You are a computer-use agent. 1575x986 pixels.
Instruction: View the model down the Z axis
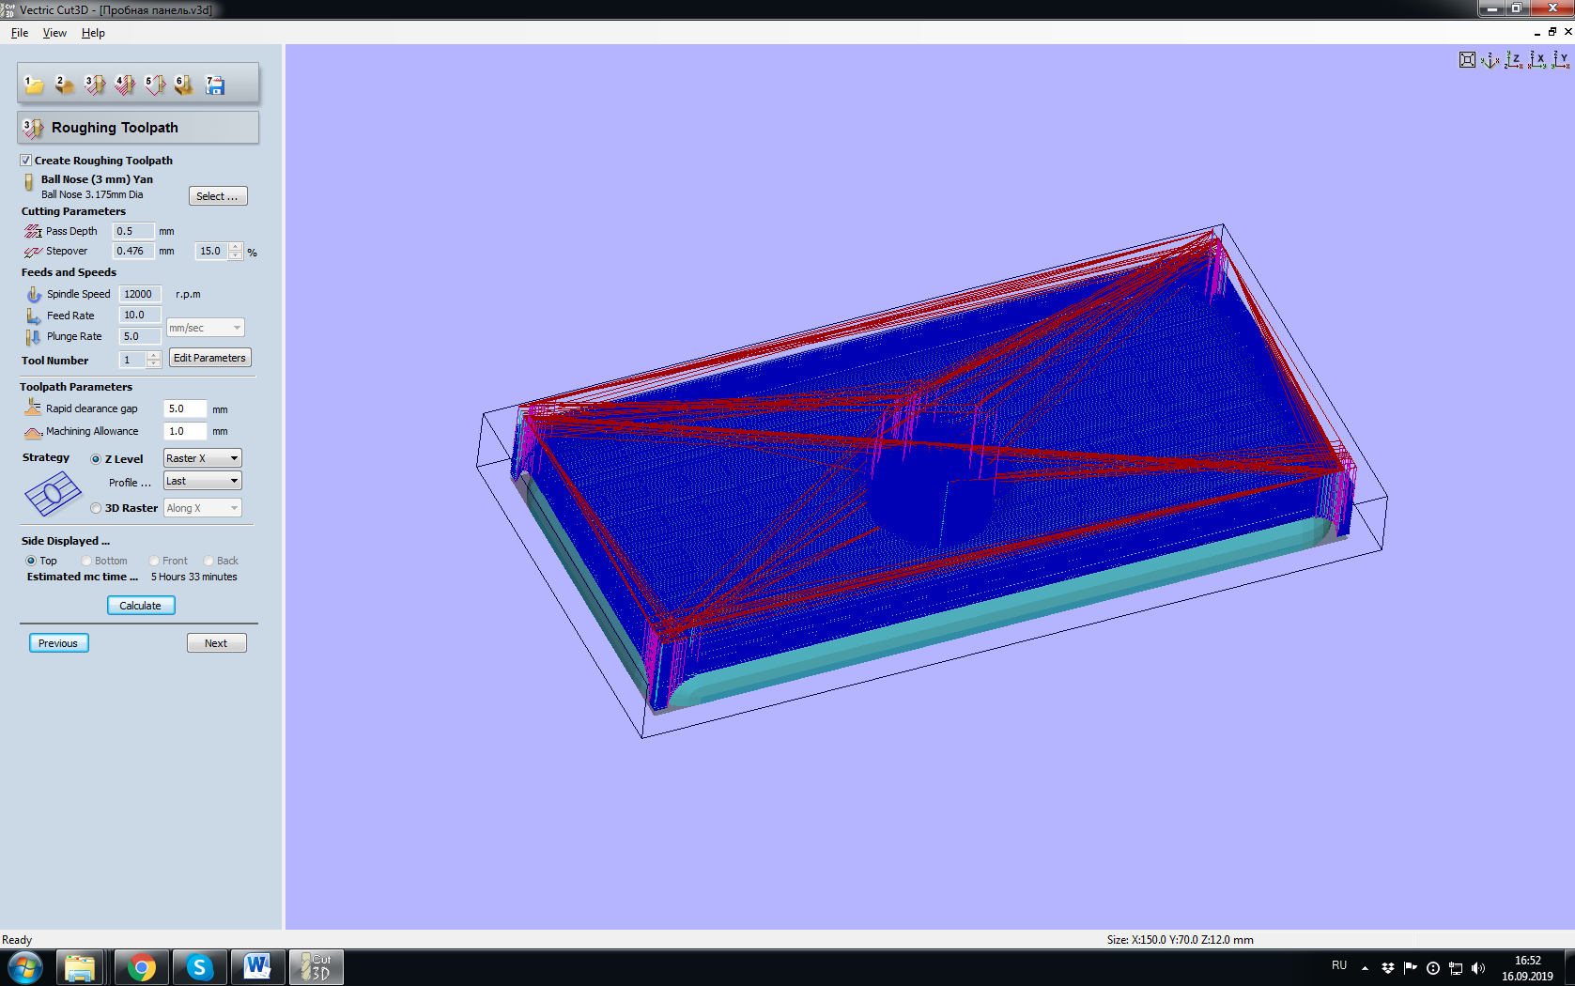[x=1513, y=60]
